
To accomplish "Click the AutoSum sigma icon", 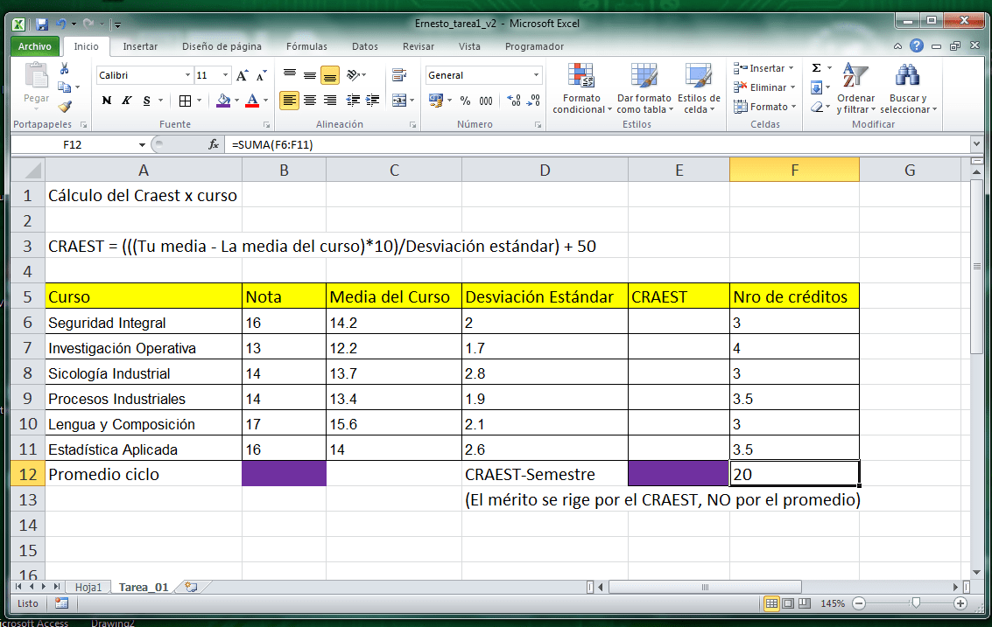I will click(x=817, y=67).
